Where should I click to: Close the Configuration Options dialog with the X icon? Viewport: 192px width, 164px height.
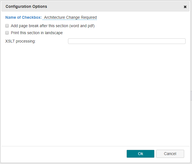pyautogui.click(x=185, y=7)
